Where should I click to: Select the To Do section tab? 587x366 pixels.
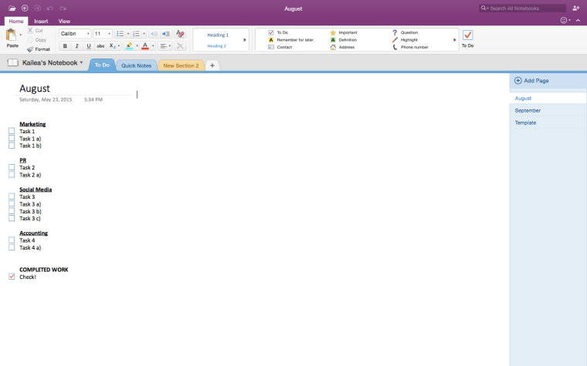(102, 65)
